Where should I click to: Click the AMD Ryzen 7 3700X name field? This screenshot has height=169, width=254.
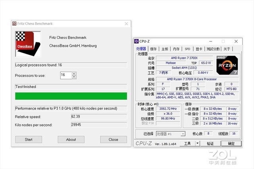pyautogui.click(x=184, y=58)
